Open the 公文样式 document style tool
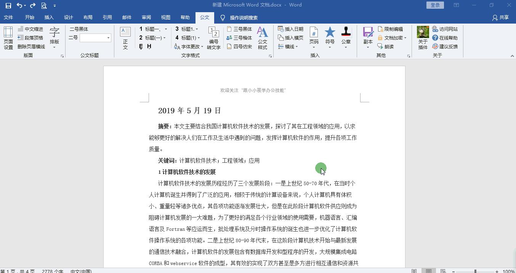 click(x=263, y=37)
